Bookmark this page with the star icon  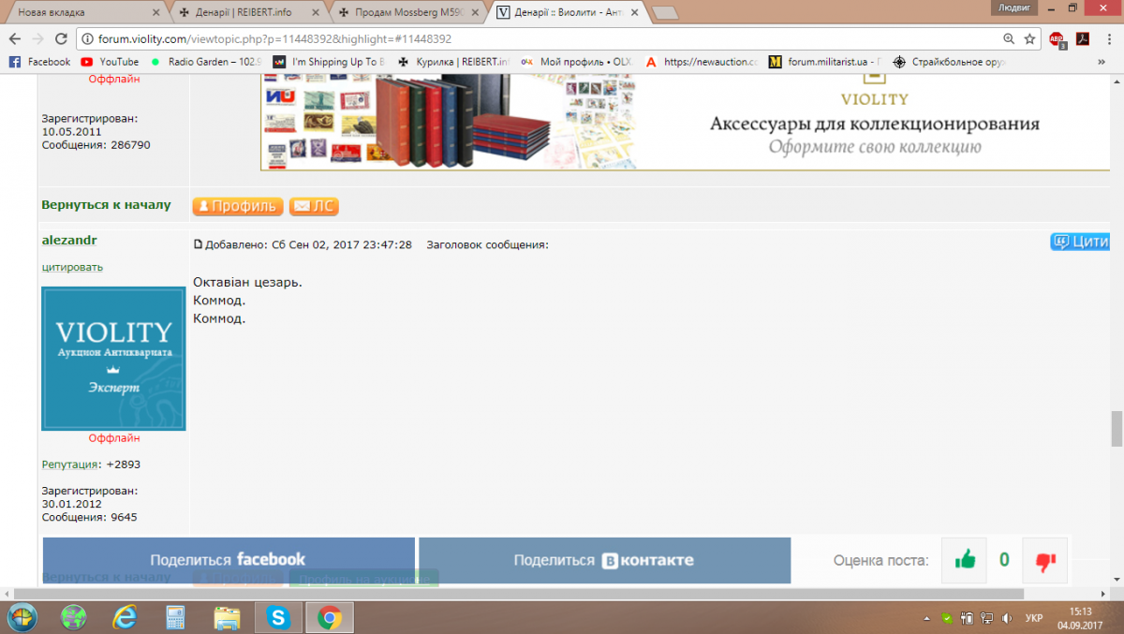click(x=1029, y=39)
